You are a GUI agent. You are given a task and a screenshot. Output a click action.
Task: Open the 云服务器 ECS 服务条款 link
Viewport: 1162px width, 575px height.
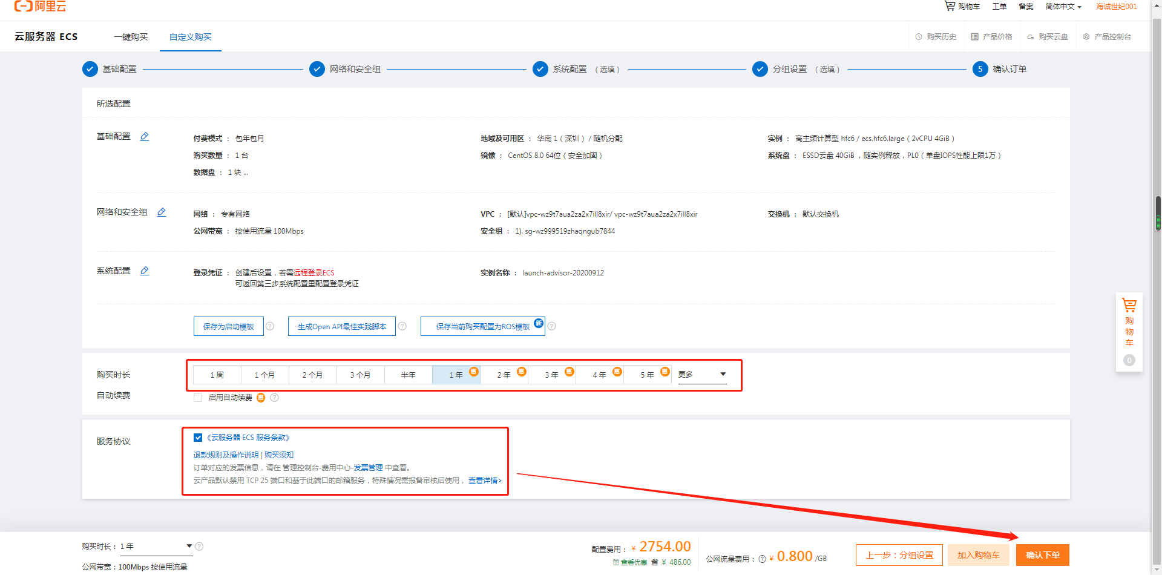[248, 438]
